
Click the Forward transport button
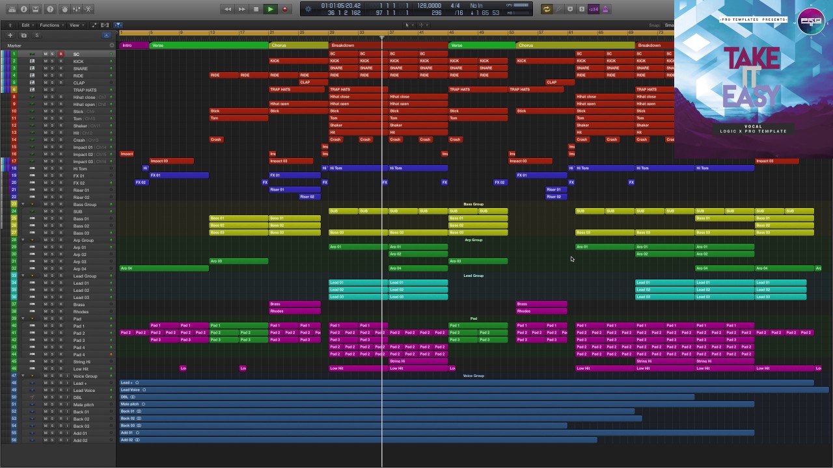241,9
